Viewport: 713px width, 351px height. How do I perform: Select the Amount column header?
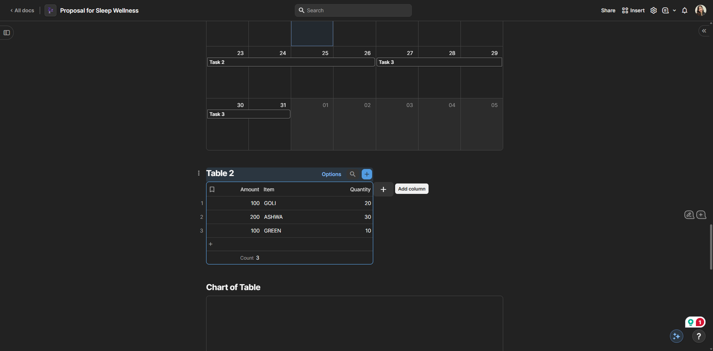pyautogui.click(x=250, y=189)
